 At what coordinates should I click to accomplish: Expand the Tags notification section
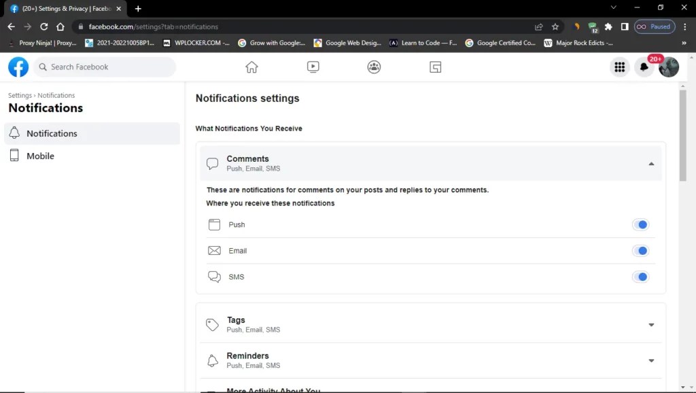(x=651, y=324)
